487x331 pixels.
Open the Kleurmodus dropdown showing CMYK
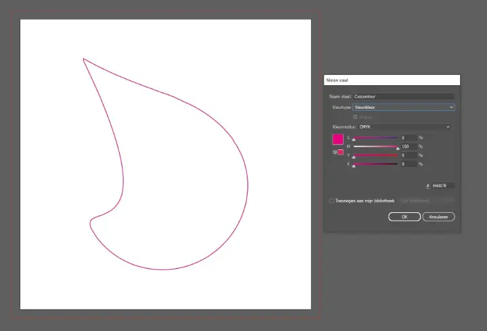point(404,127)
